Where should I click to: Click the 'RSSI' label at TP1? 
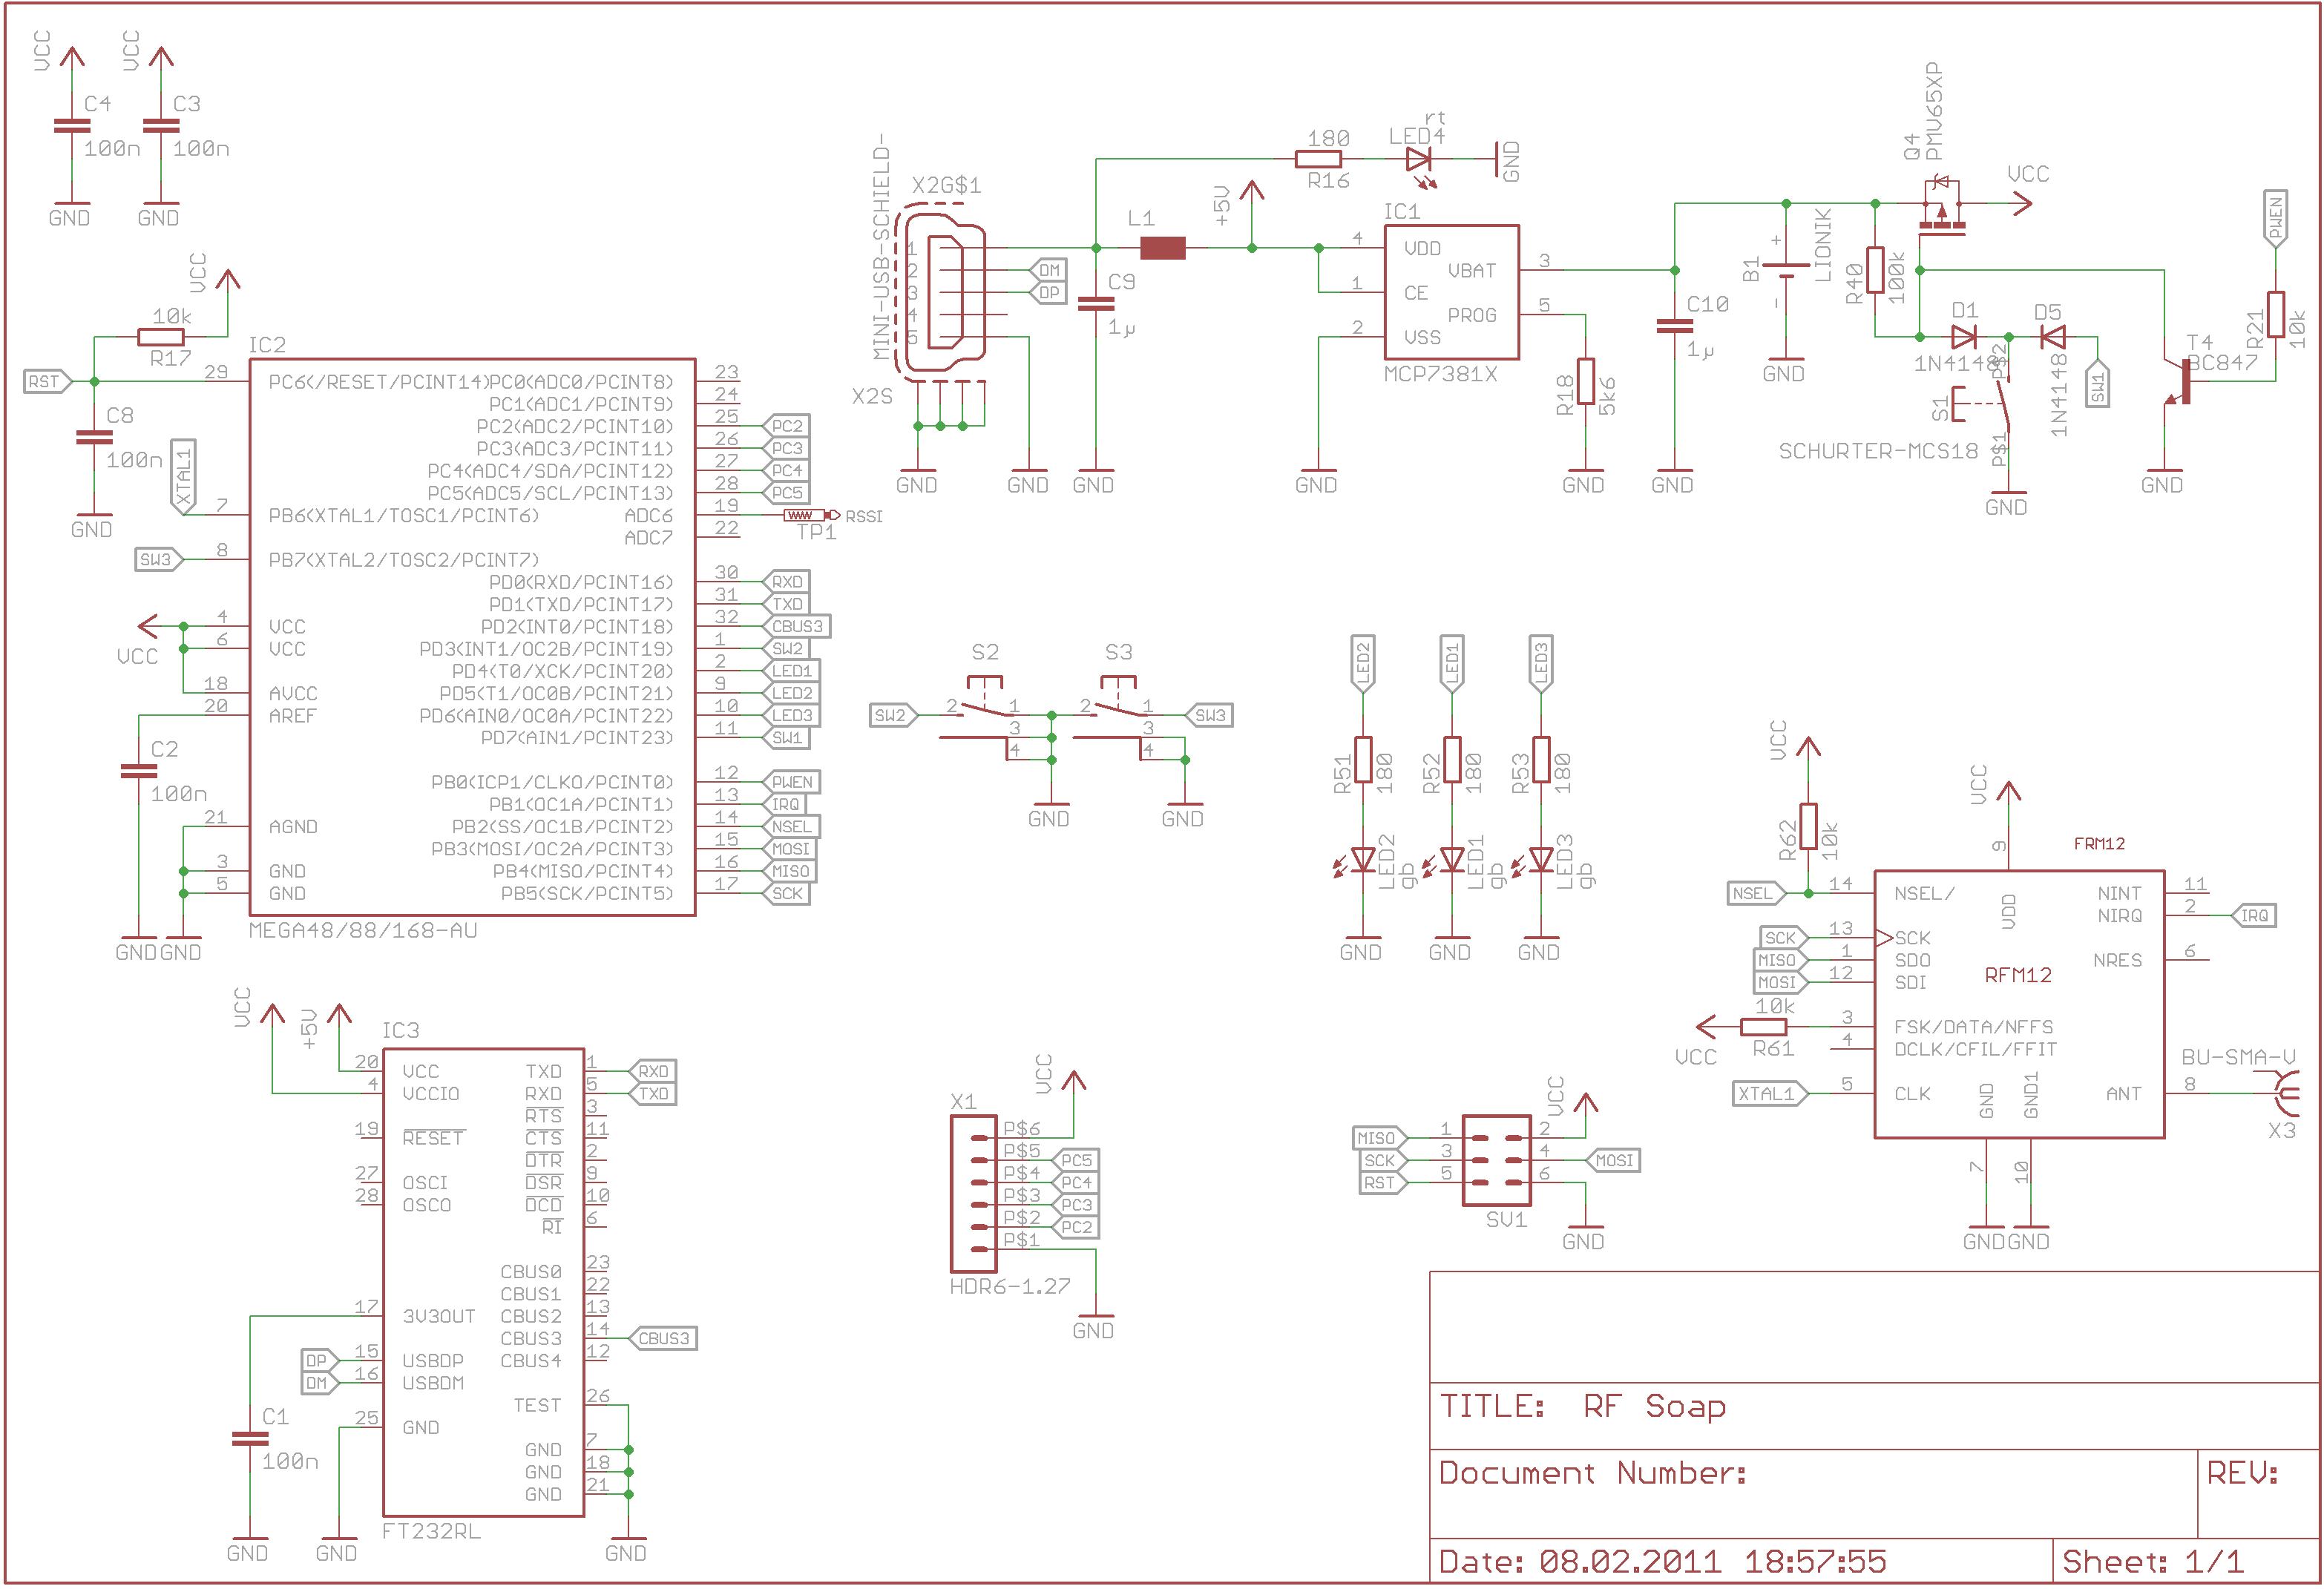(864, 517)
